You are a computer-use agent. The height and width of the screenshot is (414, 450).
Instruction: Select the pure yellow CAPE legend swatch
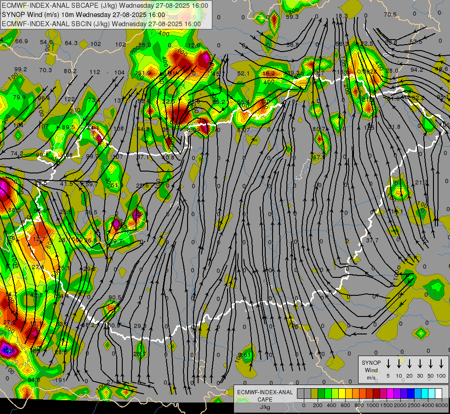point(342,394)
